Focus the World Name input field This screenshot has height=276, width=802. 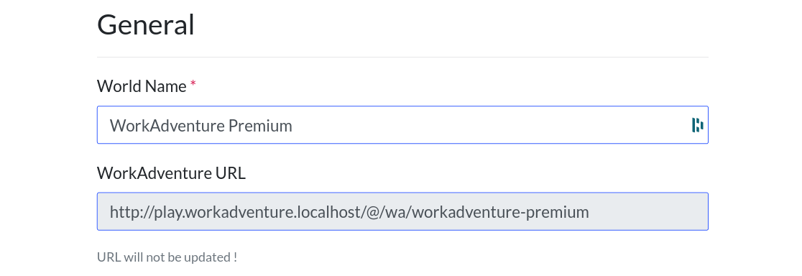402,125
